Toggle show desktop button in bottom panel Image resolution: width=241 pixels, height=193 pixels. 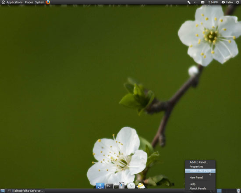tap(3, 191)
